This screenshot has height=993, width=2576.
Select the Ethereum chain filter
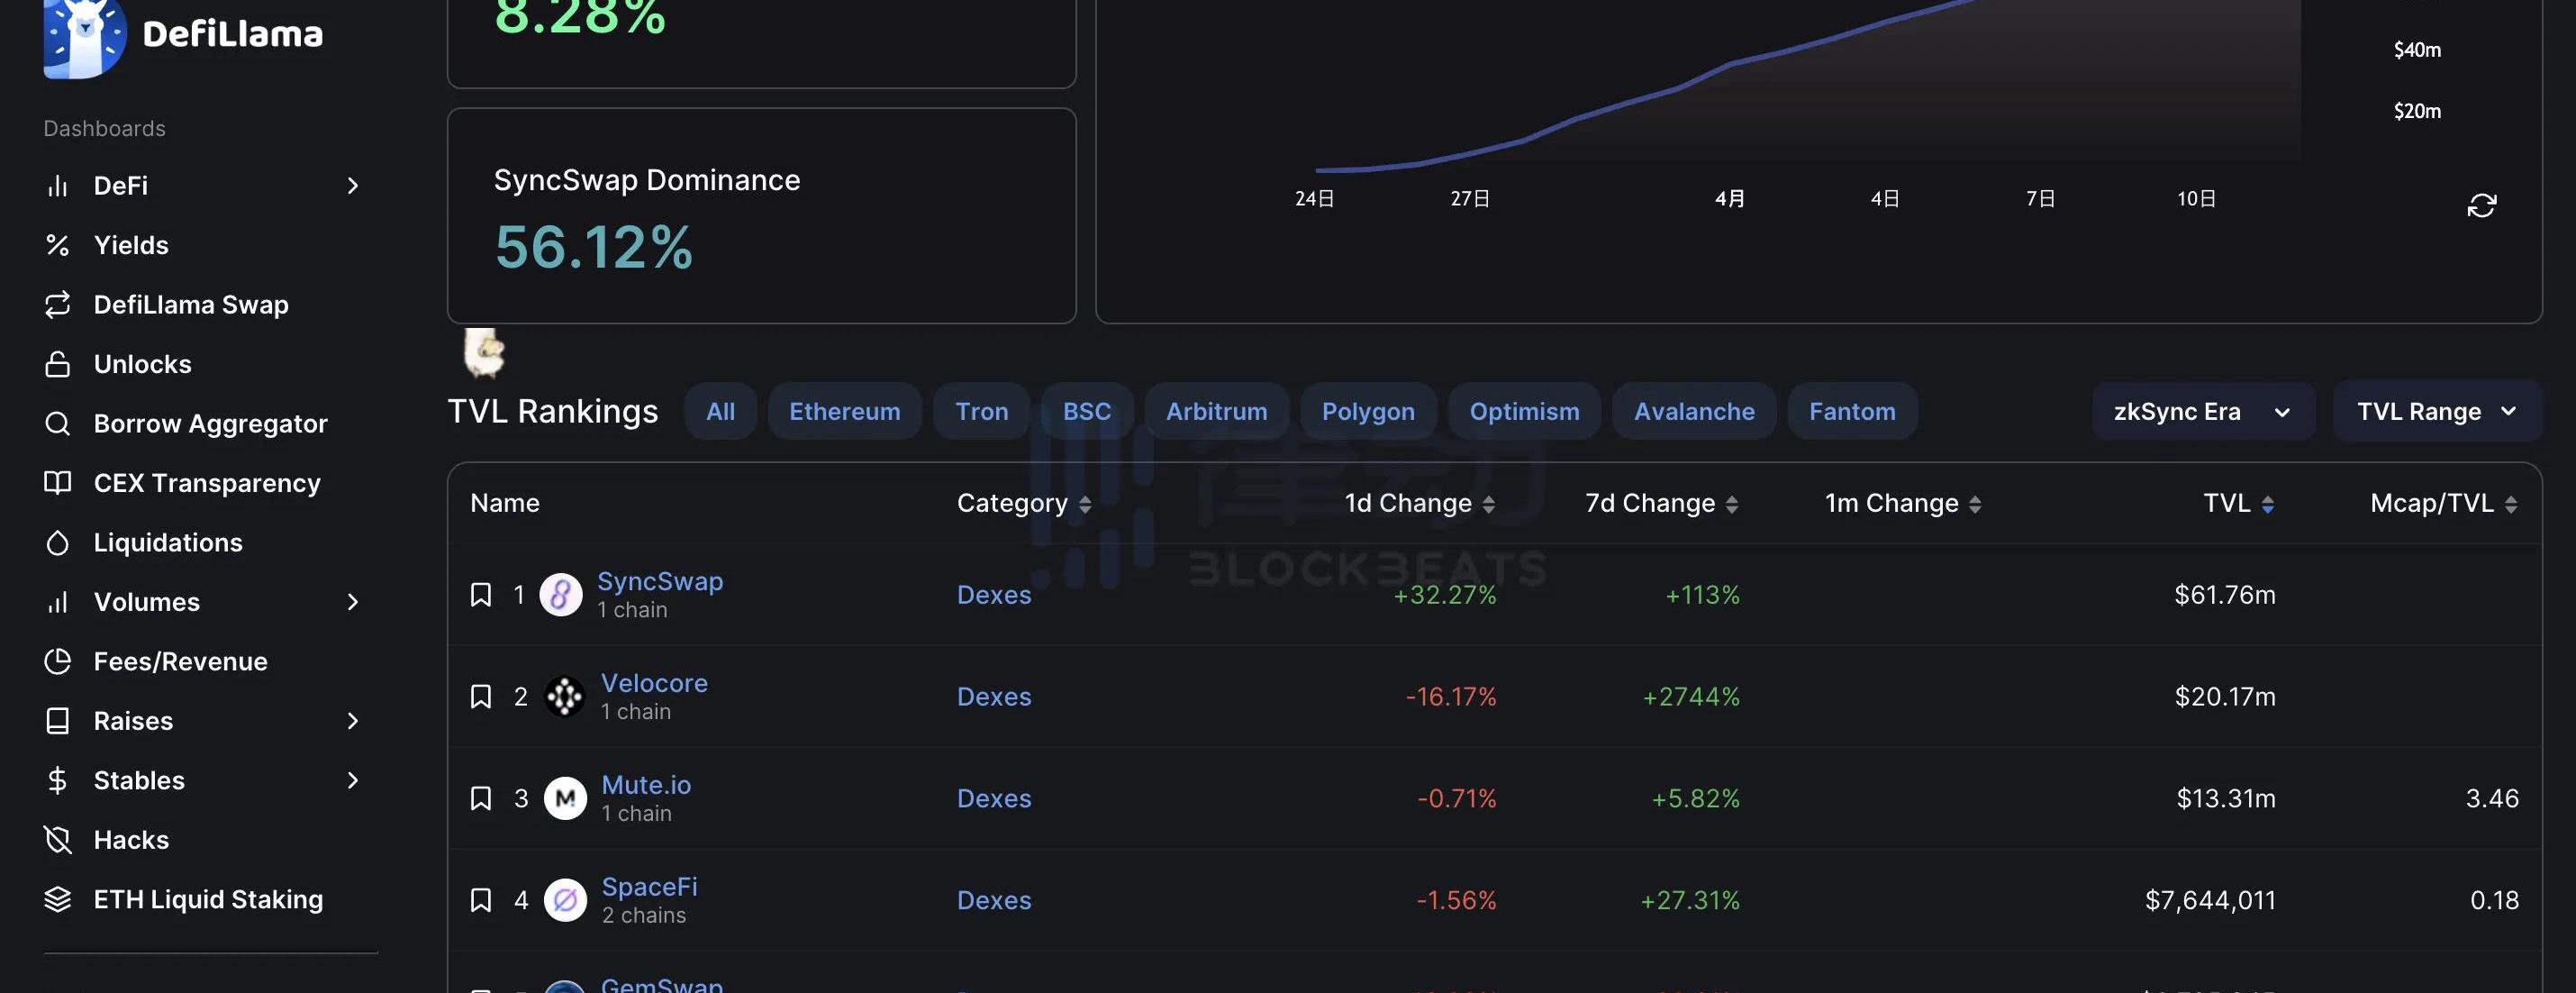tap(844, 412)
